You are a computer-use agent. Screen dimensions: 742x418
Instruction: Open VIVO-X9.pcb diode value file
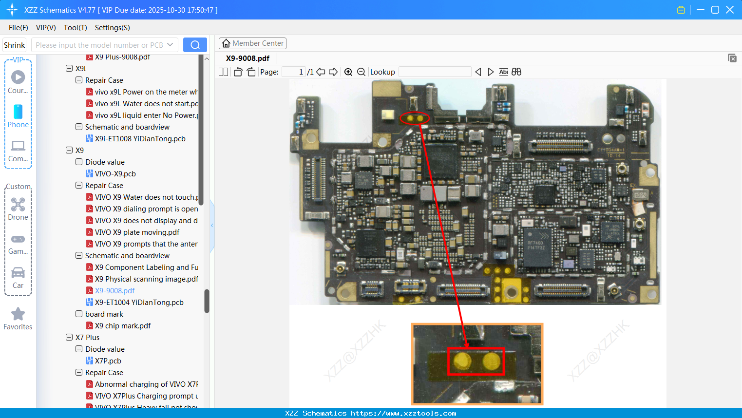(115, 174)
